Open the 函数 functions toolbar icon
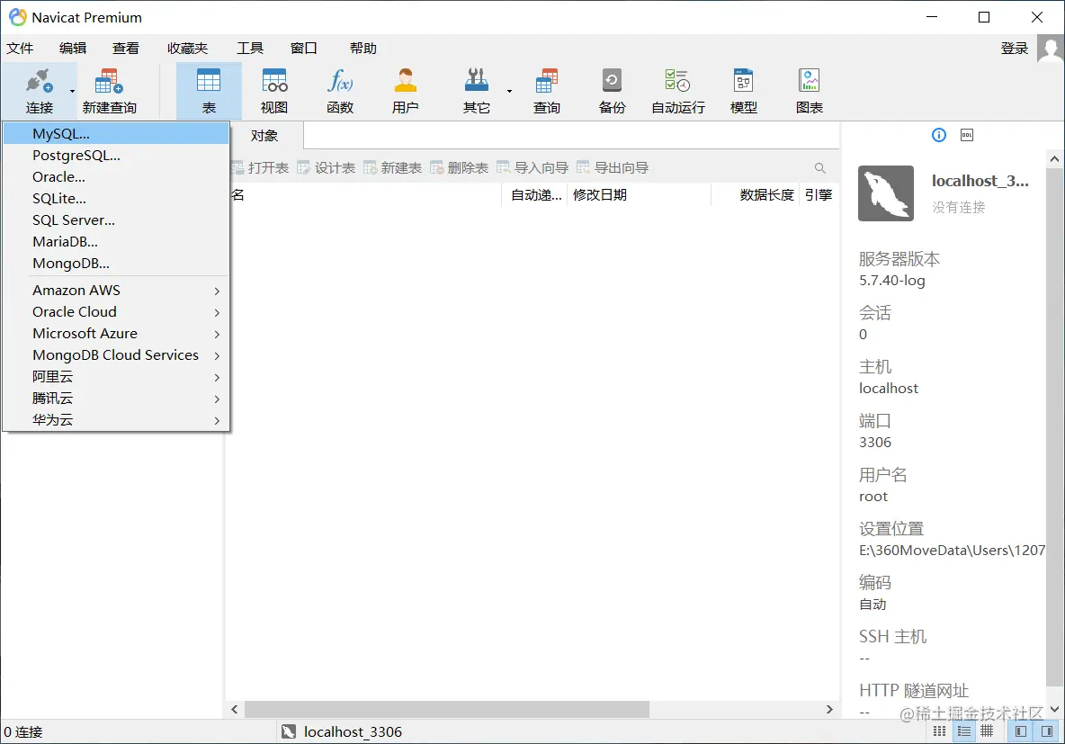Viewport: 1065px width, 744px height. tap(340, 91)
